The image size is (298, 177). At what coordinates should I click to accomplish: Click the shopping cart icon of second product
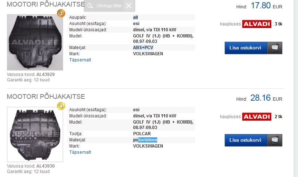275,140
